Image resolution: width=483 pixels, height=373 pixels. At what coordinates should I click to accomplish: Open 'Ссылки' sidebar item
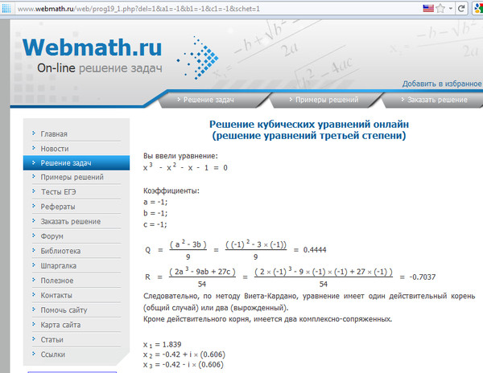tap(52, 355)
